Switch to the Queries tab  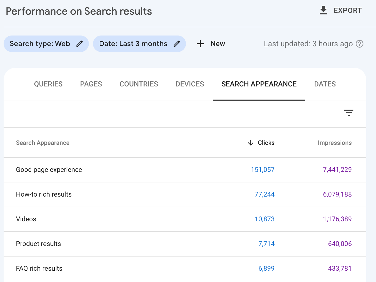[48, 84]
